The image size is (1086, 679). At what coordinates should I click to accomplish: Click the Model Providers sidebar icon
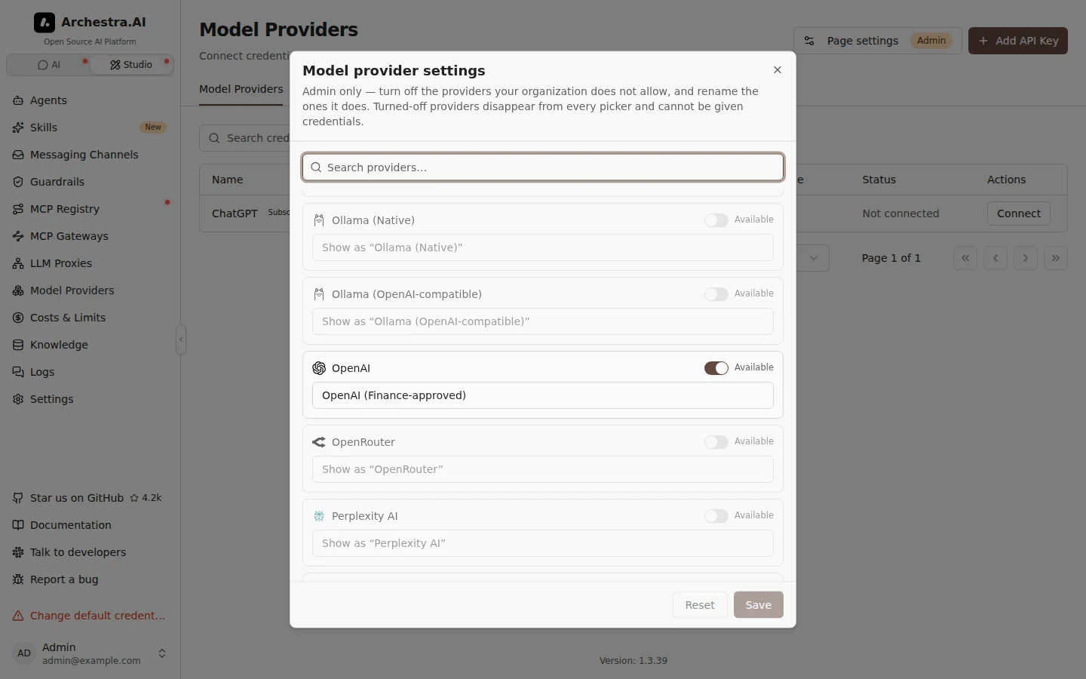pyautogui.click(x=18, y=290)
